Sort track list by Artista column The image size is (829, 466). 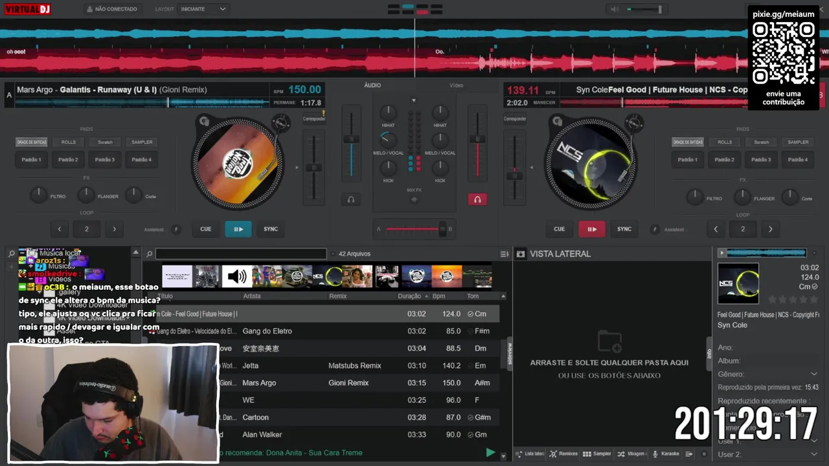click(252, 296)
